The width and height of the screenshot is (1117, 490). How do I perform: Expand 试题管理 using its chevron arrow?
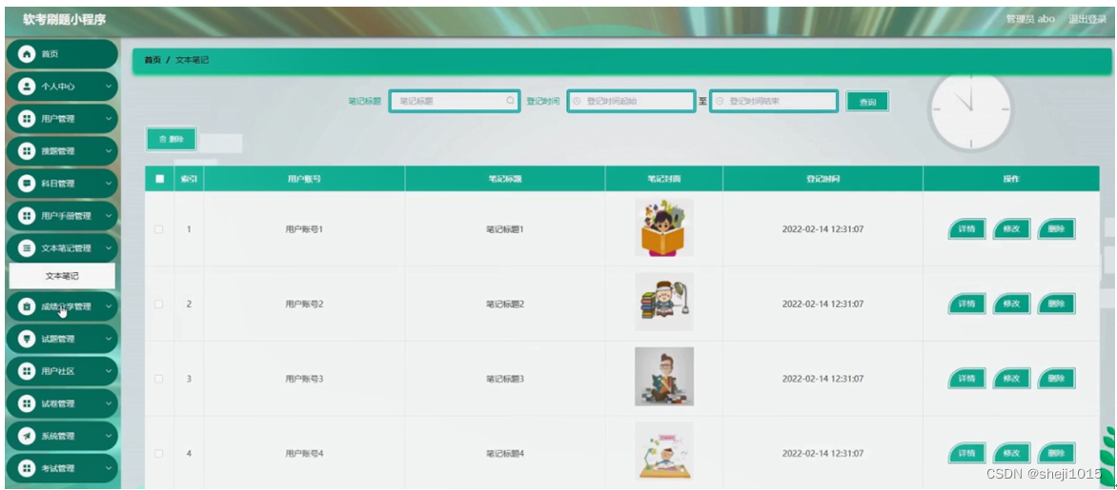(109, 339)
